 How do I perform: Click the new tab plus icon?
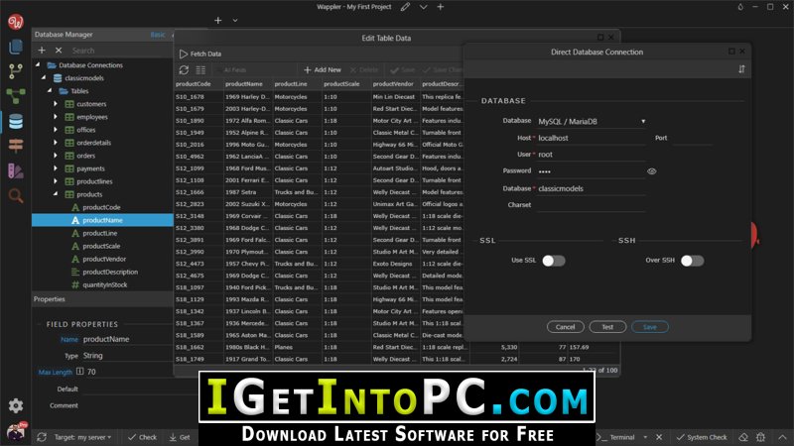217,20
